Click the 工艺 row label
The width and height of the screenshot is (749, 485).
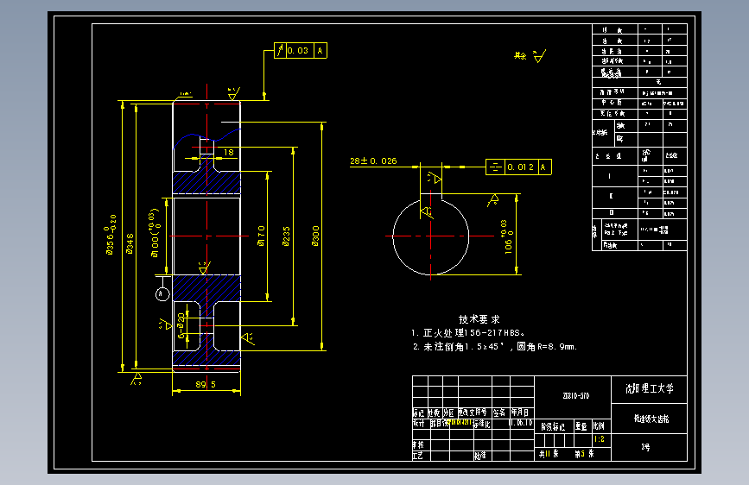coord(418,456)
